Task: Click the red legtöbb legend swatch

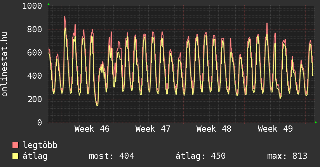Action: [x=16, y=145]
